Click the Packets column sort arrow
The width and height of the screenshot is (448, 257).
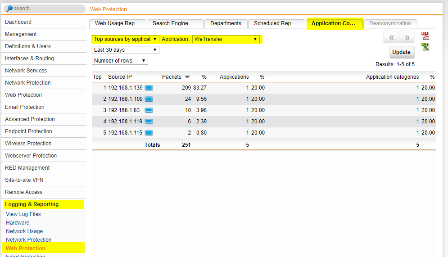pyautogui.click(x=187, y=77)
